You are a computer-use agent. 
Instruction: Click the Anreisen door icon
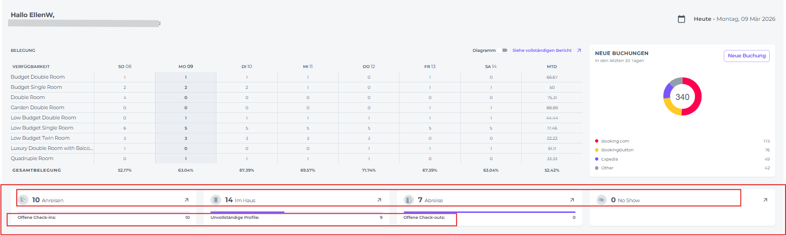(23, 200)
